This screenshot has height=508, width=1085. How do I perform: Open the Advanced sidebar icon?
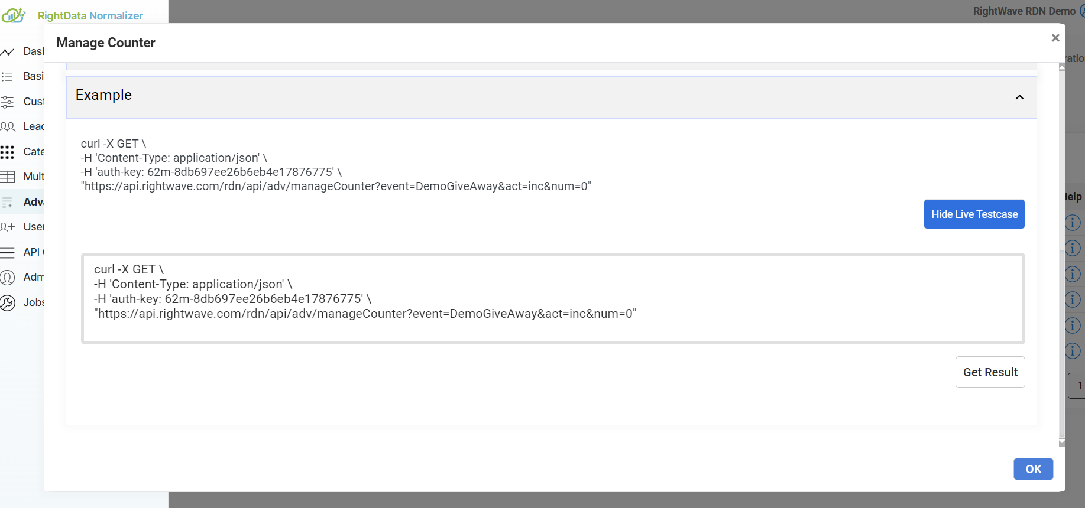point(7,202)
